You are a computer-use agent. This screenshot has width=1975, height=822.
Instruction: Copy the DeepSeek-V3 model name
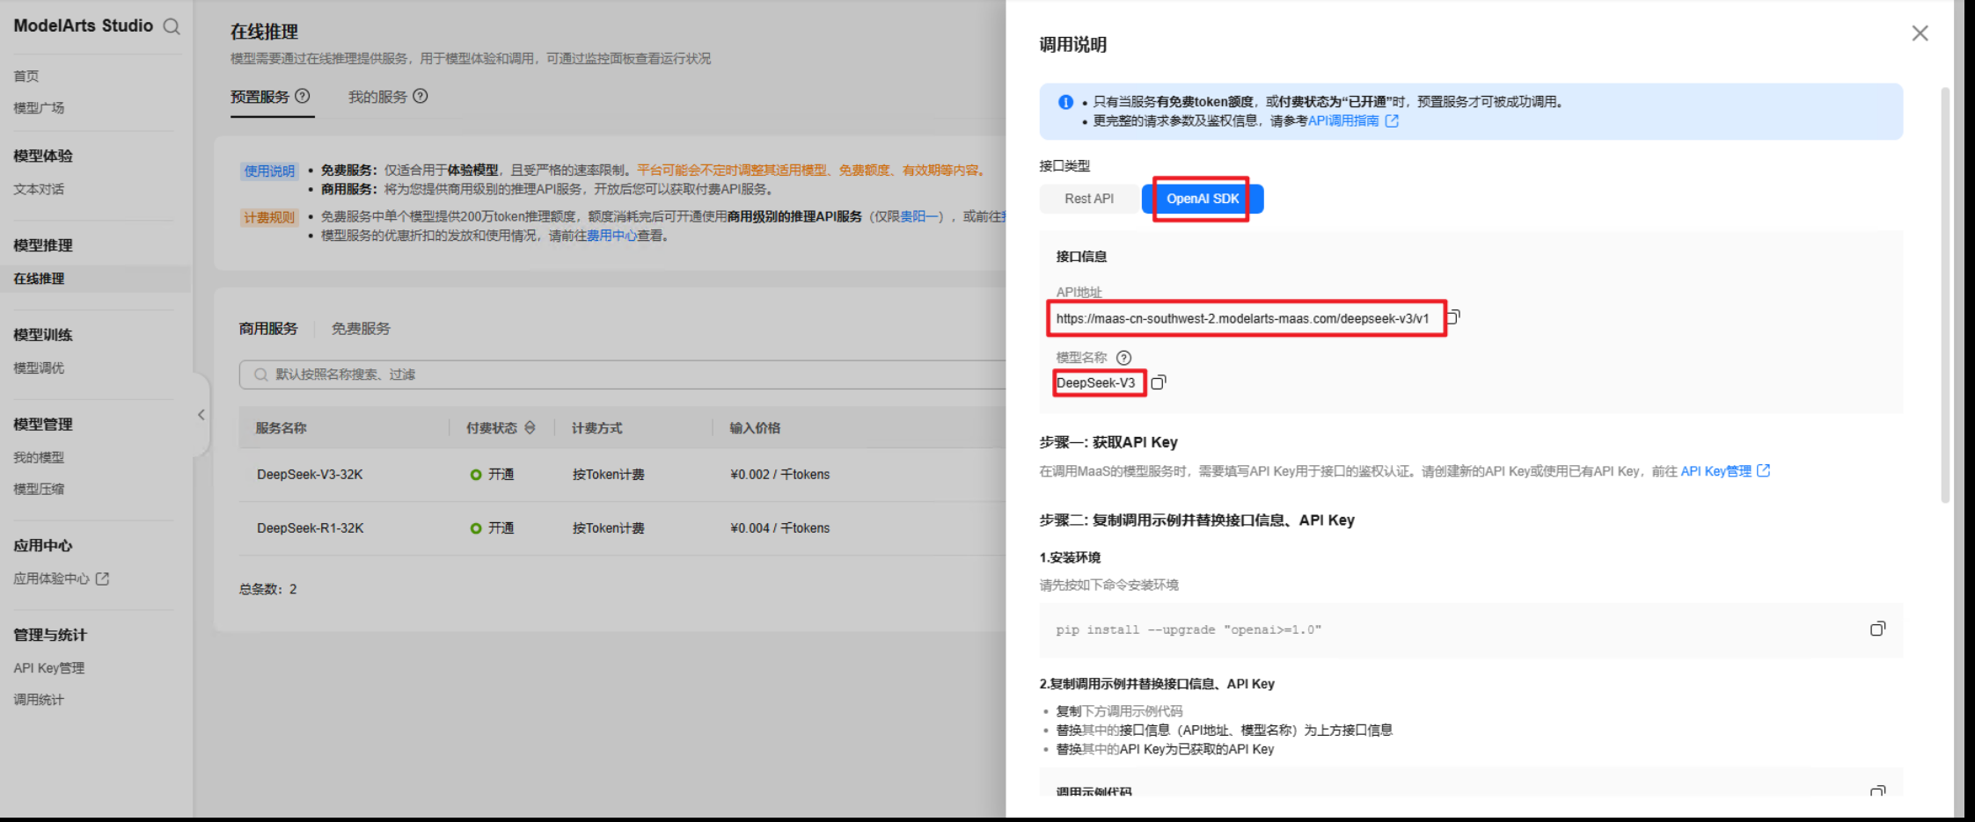(1159, 382)
